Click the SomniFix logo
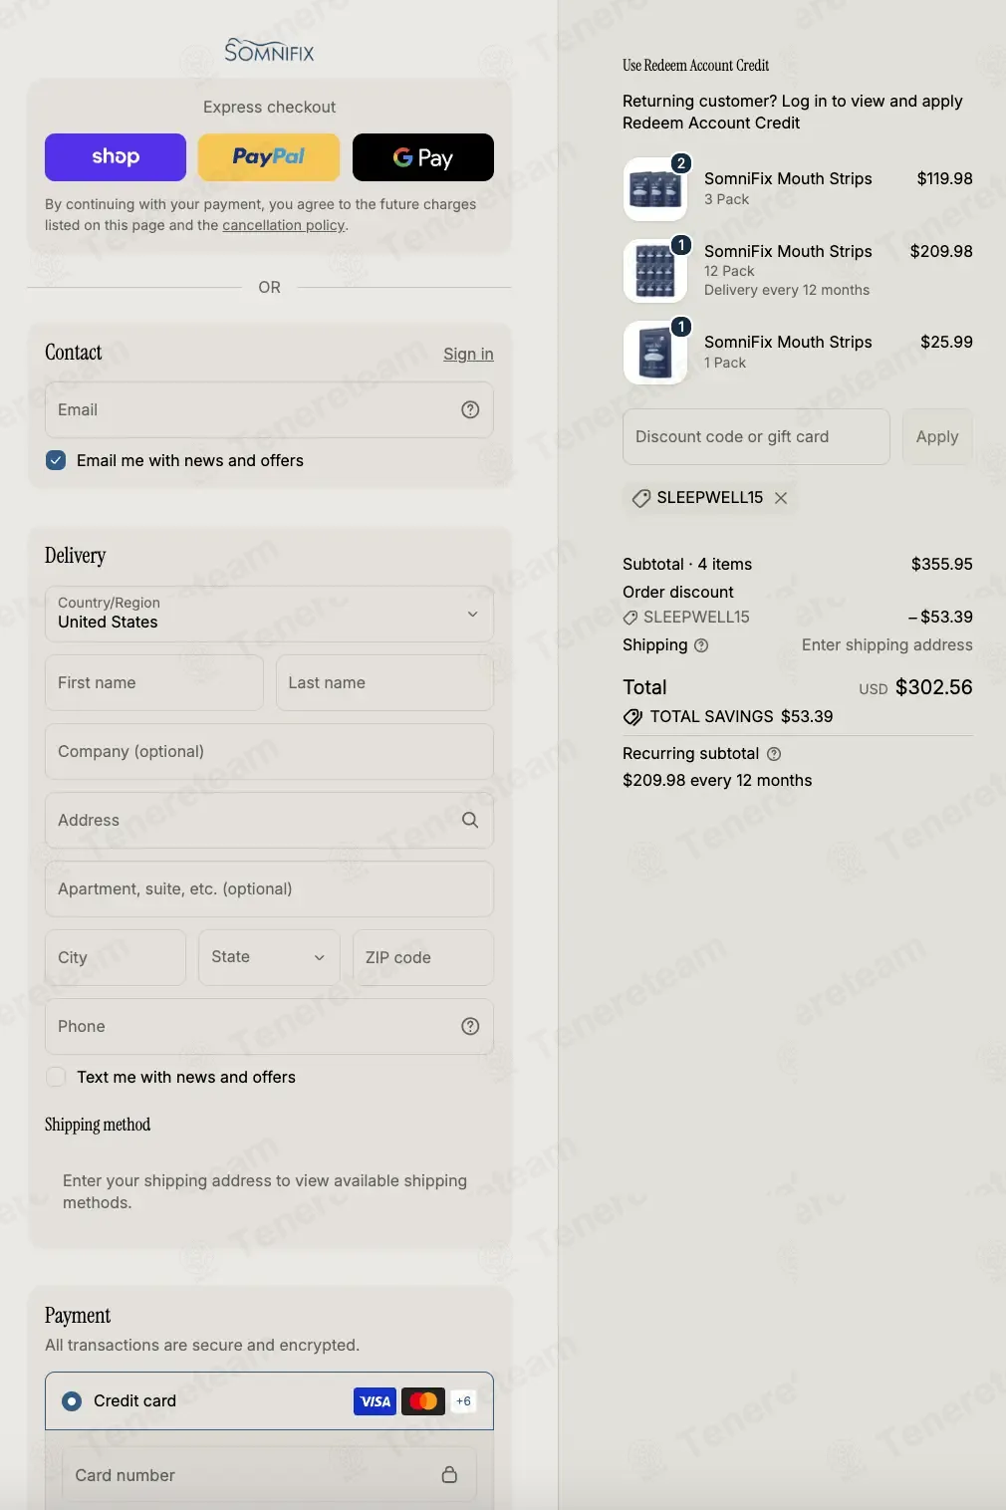This screenshot has height=1510, width=1006. coord(269,50)
